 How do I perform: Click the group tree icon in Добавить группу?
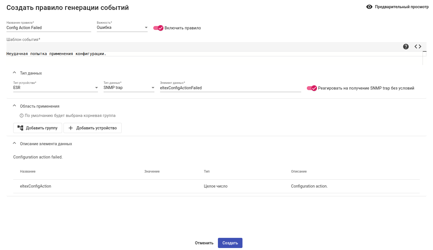tap(20, 128)
